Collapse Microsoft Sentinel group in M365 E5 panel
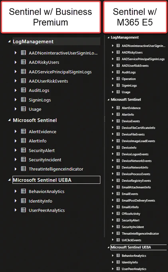168x272 pixels. [109, 100]
